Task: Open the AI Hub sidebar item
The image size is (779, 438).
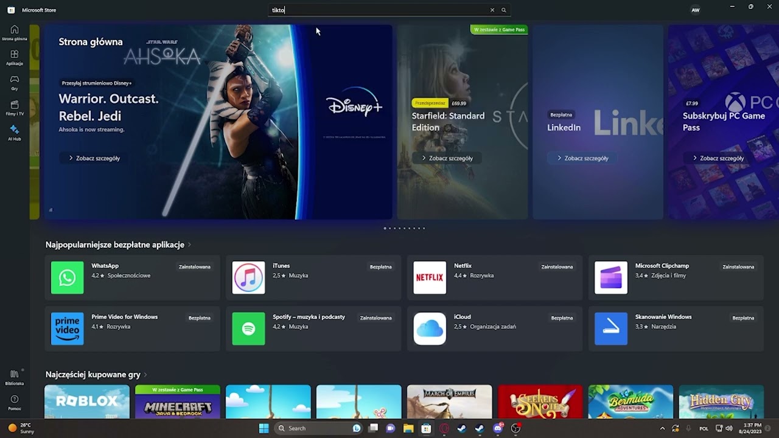Action: [x=15, y=133]
